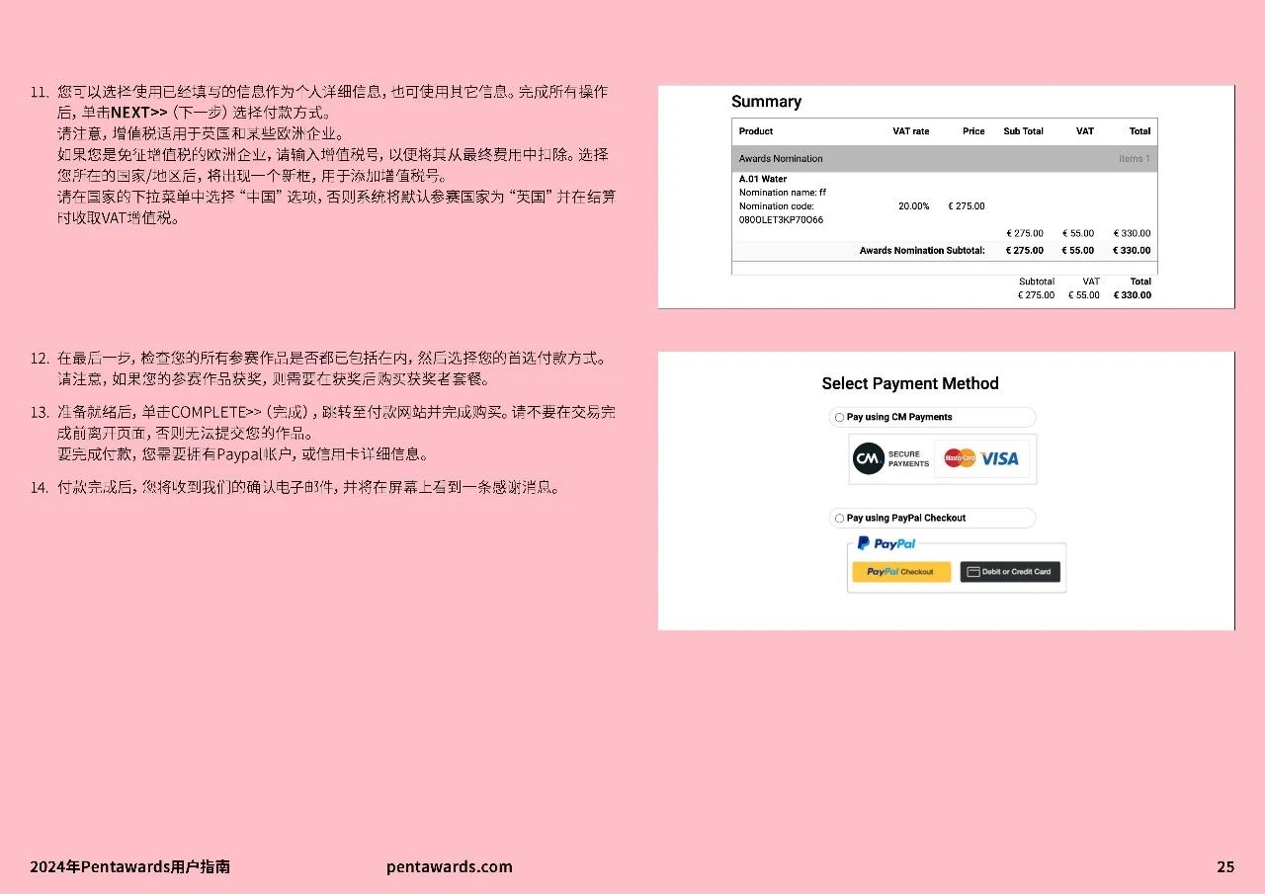Click the Mastercard logo
This screenshot has width=1265, height=894.
pyautogui.click(x=959, y=458)
